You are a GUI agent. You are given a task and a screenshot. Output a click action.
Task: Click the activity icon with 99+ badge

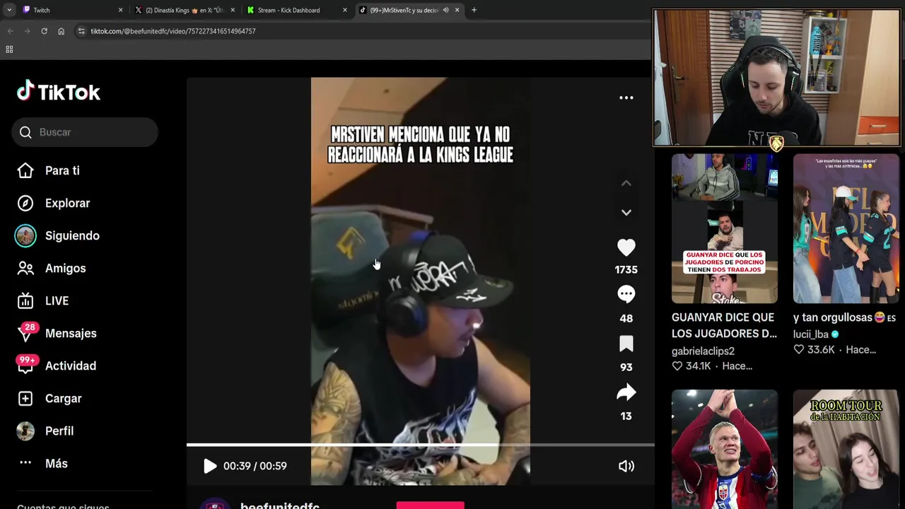(25, 366)
